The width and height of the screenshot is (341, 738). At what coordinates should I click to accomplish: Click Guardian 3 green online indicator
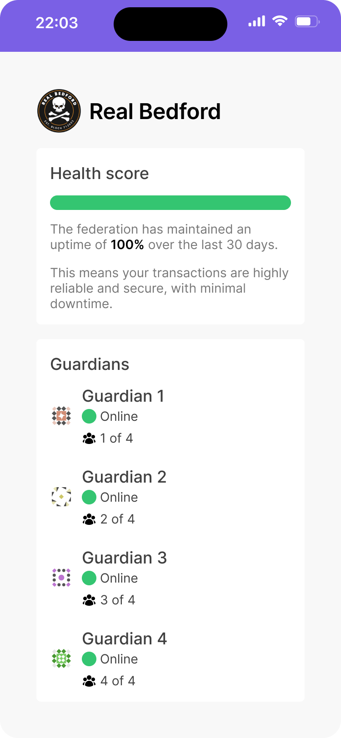89,578
